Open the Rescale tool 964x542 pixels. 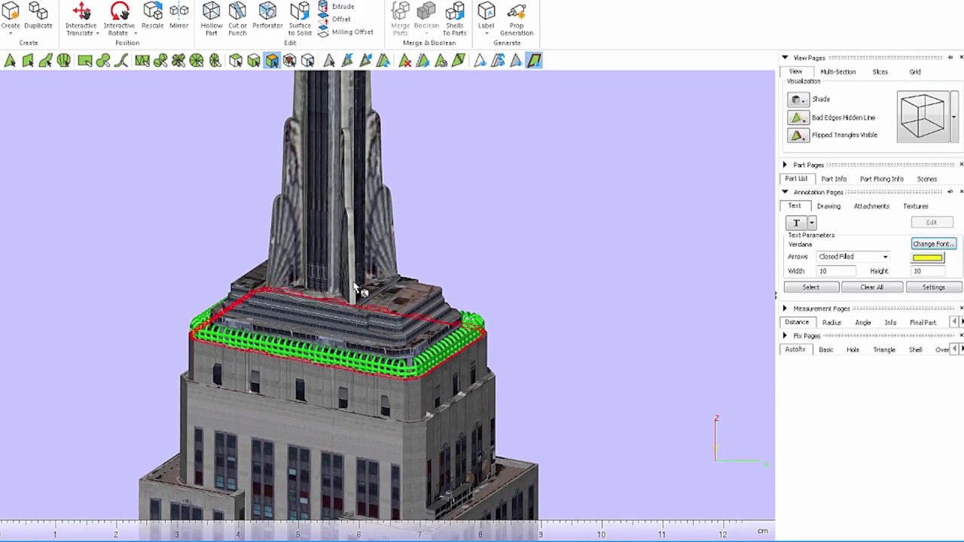pyautogui.click(x=152, y=17)
